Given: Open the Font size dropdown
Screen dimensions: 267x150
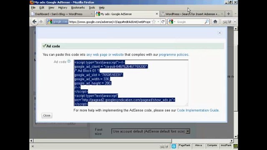Looking at the screenshot, I should pyautogui.click(x=151, y=131).
